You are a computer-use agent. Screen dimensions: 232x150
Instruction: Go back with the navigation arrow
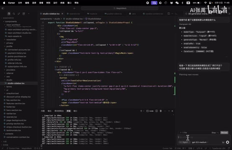click(x=75, y=8)
